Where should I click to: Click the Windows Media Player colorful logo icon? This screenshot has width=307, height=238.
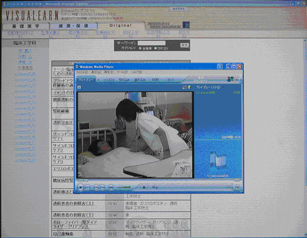point(230,79)
